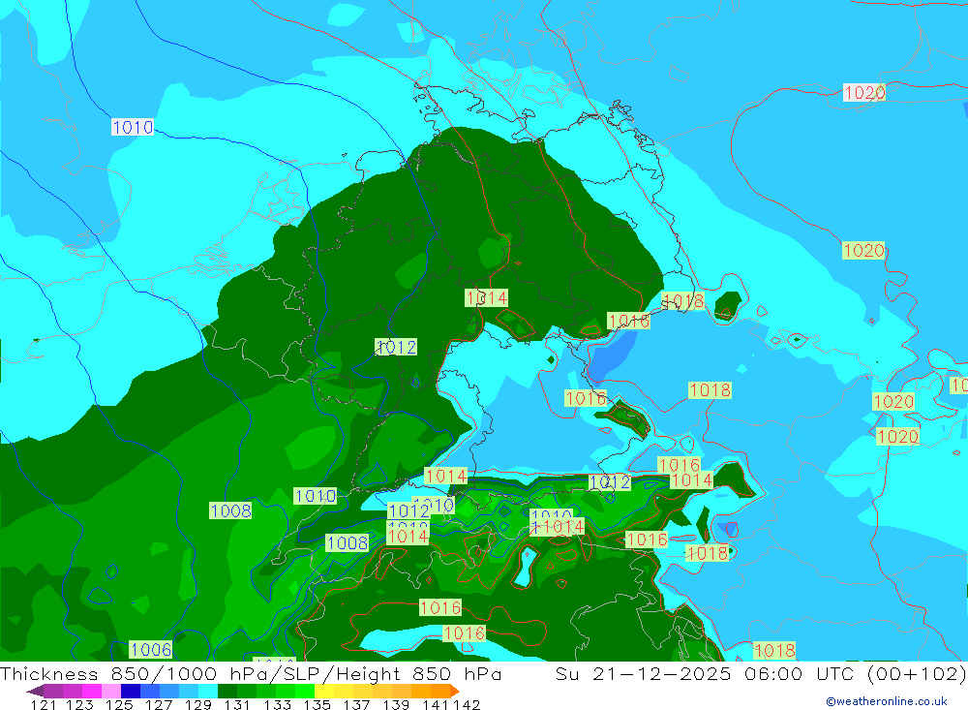Pick the bright lime green scale swatch

(305, 691)
